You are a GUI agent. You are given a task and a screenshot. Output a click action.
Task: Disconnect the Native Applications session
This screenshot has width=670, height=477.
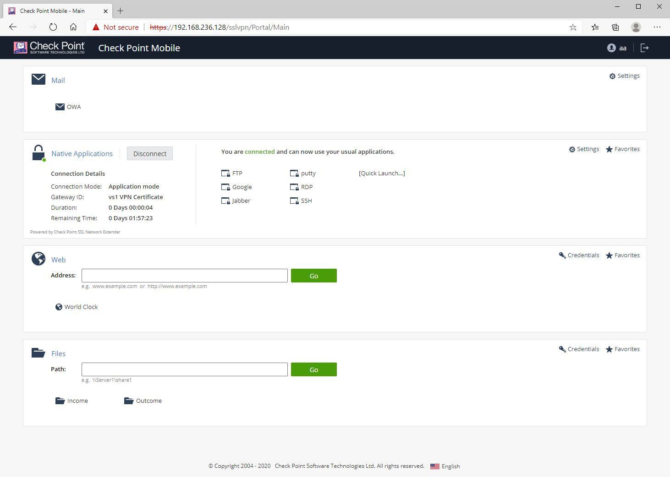(149, 153)
